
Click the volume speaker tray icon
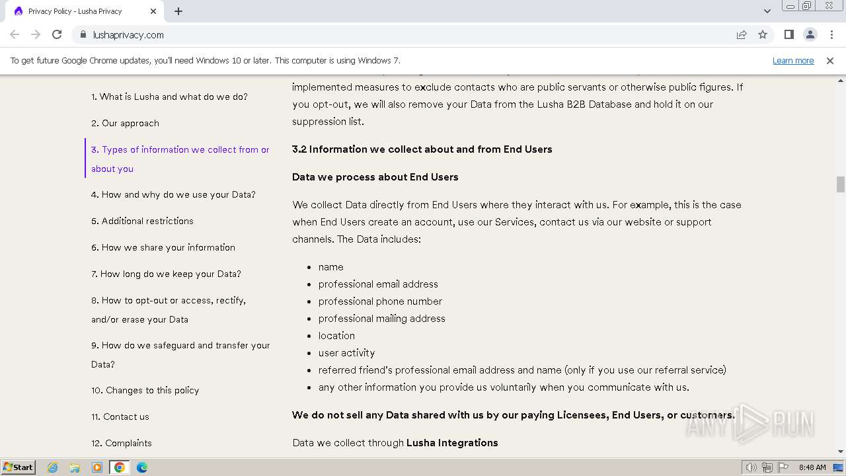point(751,467)
